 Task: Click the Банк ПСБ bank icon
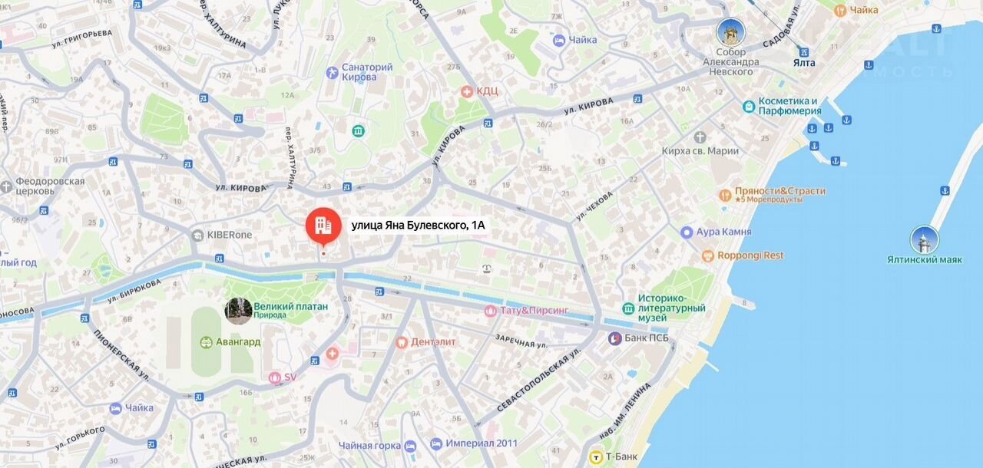(x=614, y=338)
